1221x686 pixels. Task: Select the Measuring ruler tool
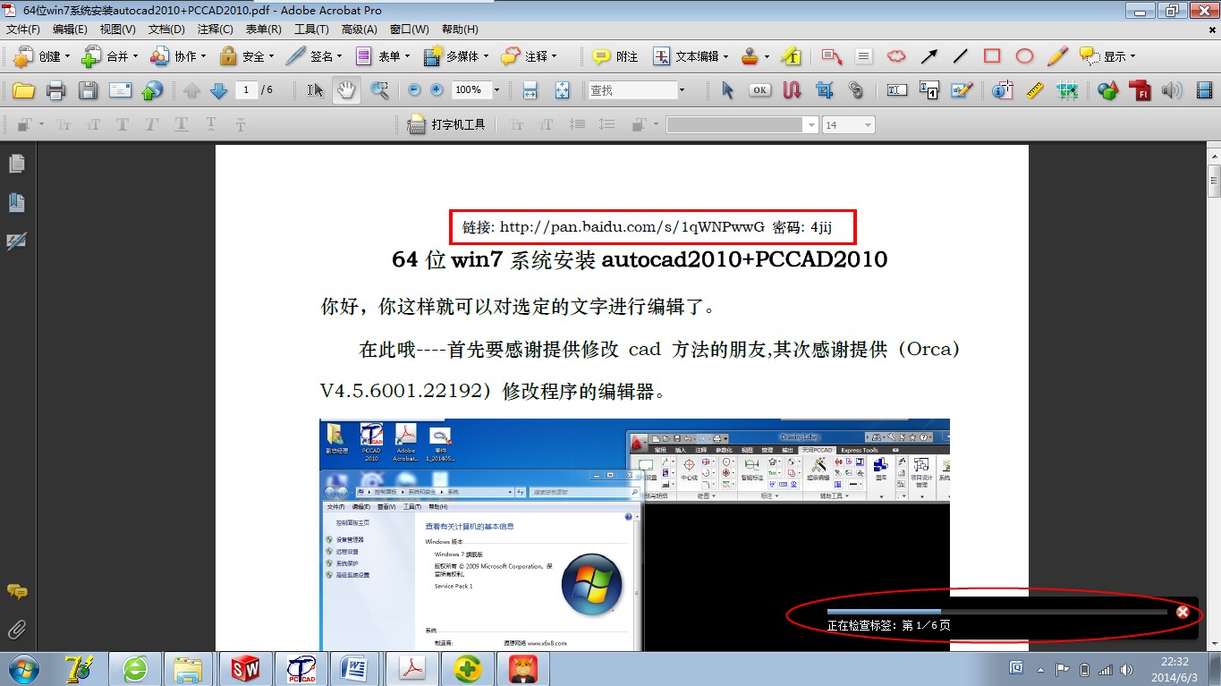coord(1035,90)
